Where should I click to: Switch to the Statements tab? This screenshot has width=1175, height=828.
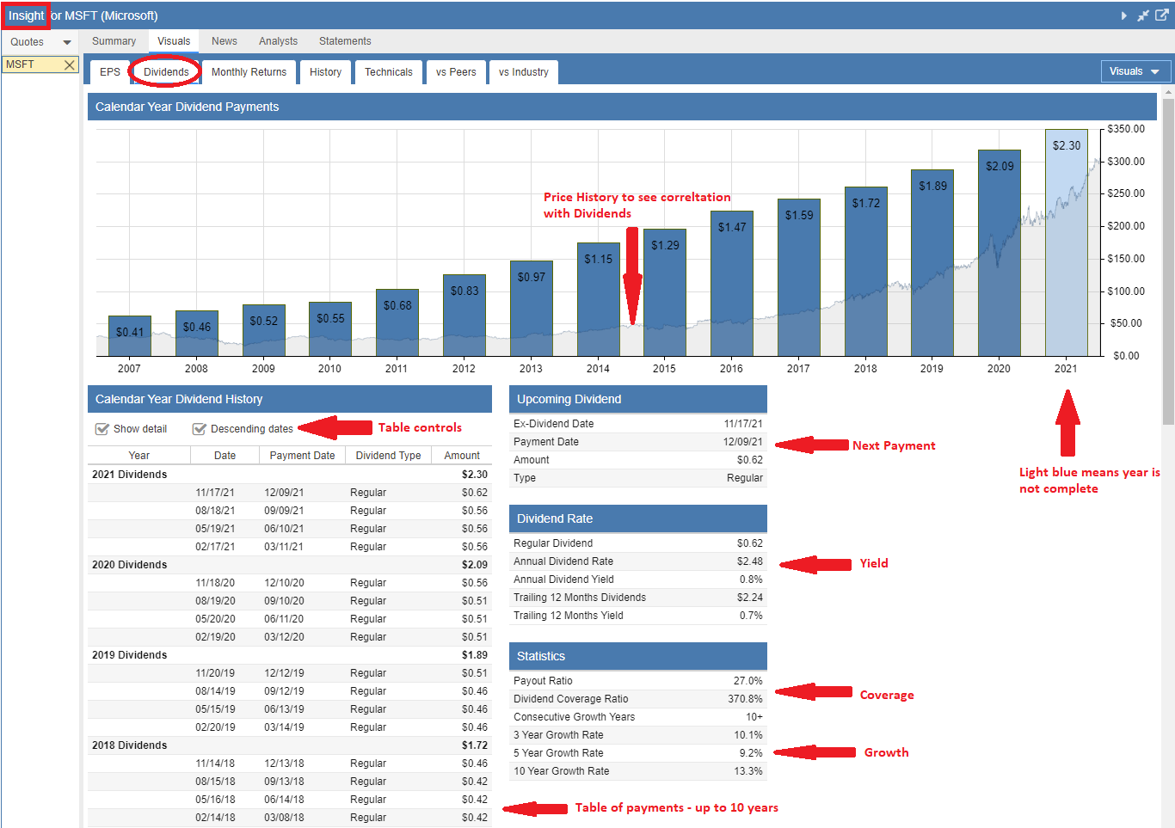point(345,41)
